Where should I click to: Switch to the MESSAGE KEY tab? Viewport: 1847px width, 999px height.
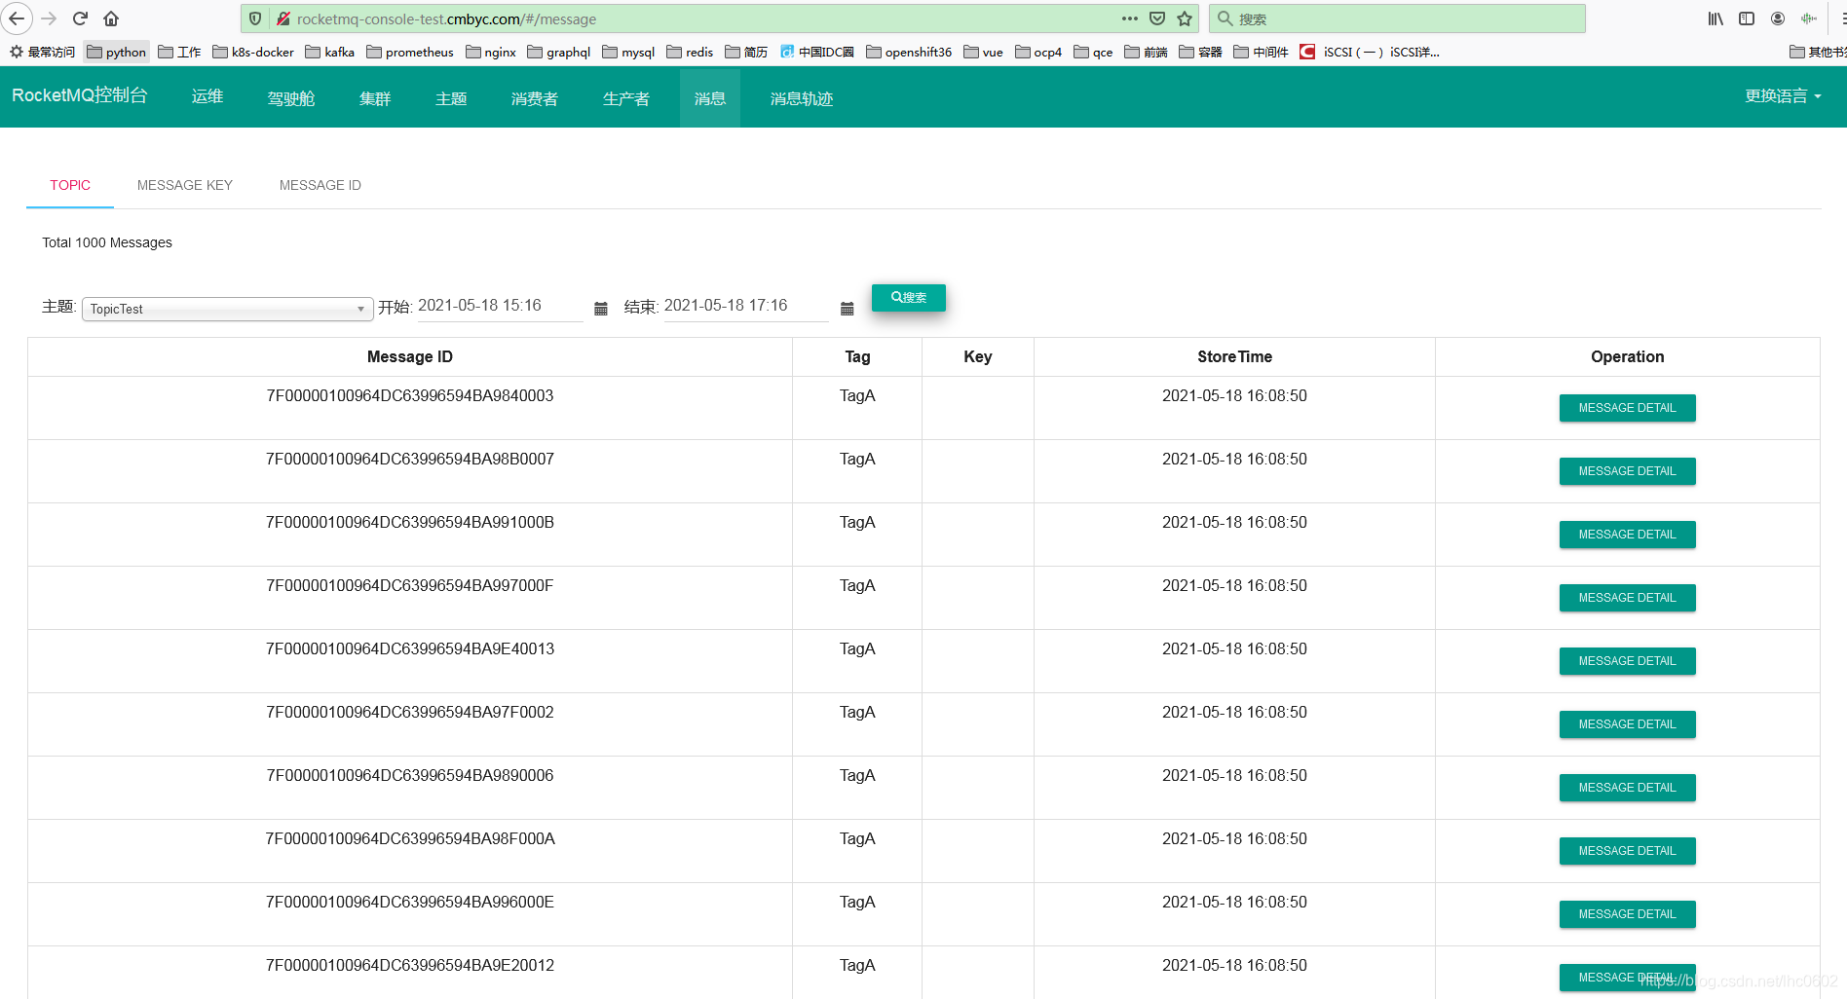185,185
